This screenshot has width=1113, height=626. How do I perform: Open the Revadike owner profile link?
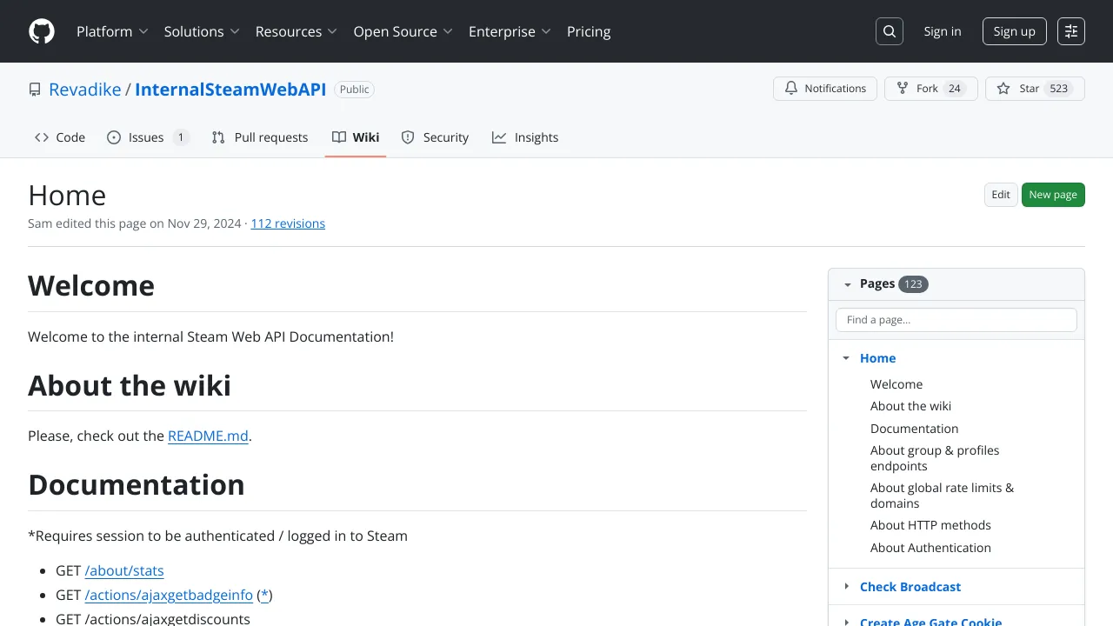[x=85, y=90]
